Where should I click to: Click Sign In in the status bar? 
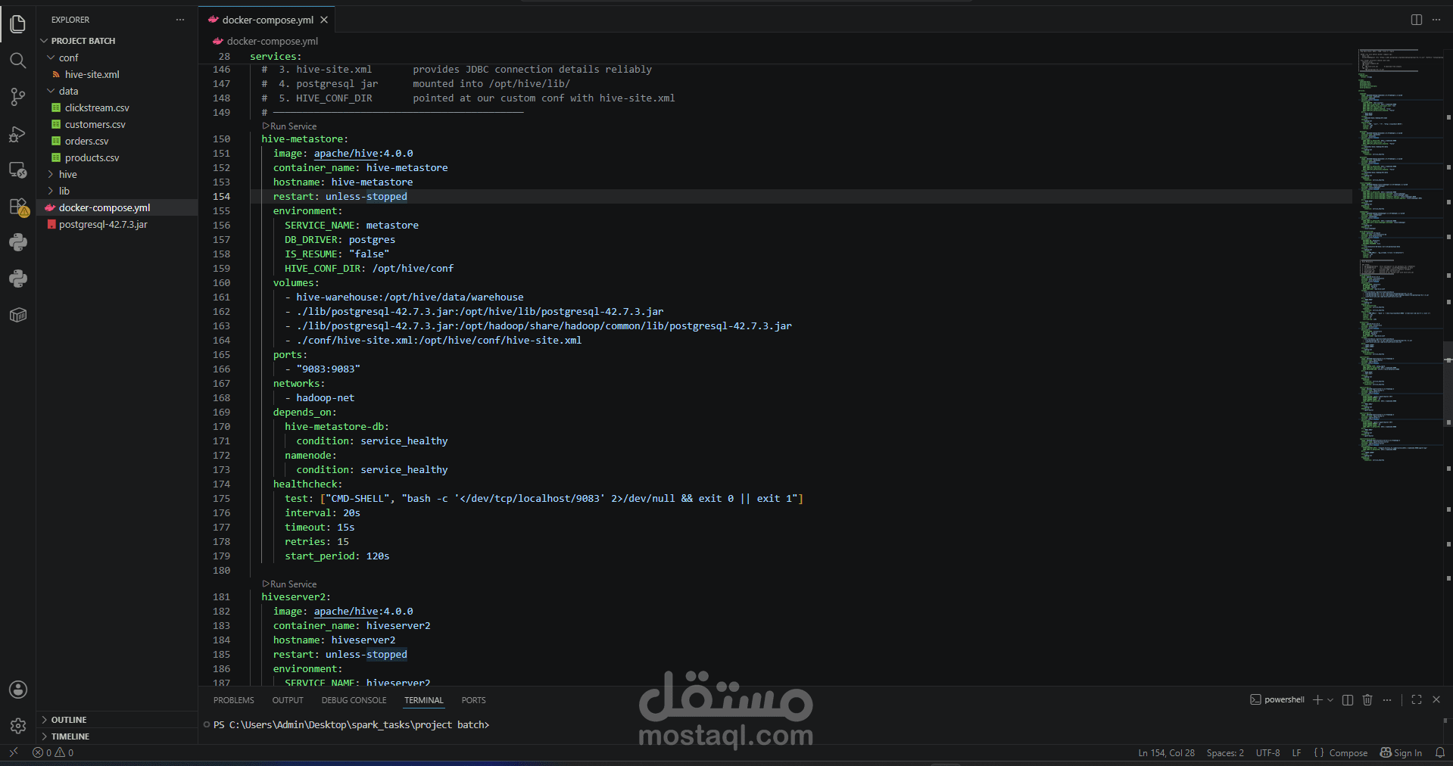(x=1401, y=752)
